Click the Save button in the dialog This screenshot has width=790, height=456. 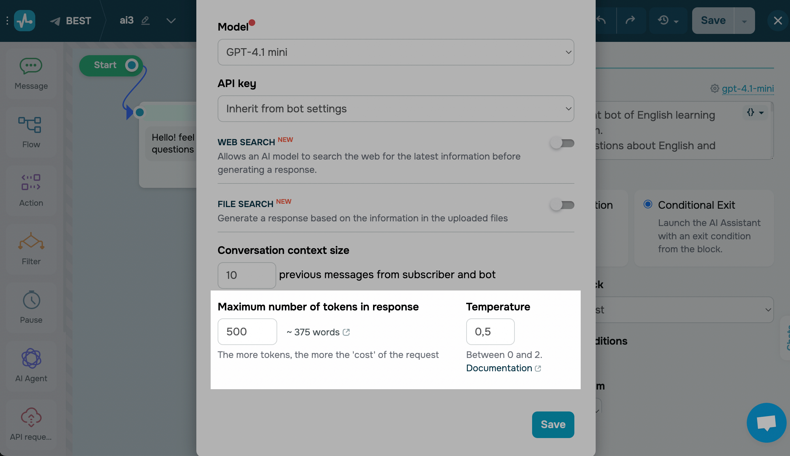[553, 424]
